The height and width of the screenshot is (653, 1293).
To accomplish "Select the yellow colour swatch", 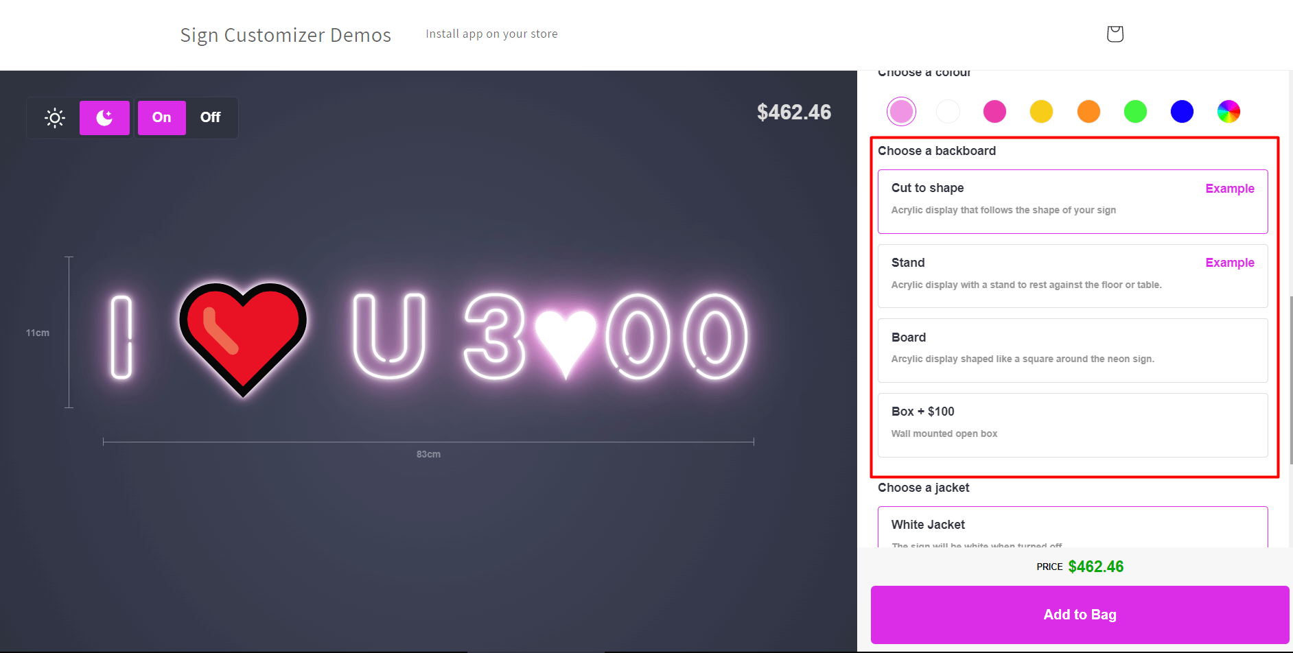I will [1041, 111].
